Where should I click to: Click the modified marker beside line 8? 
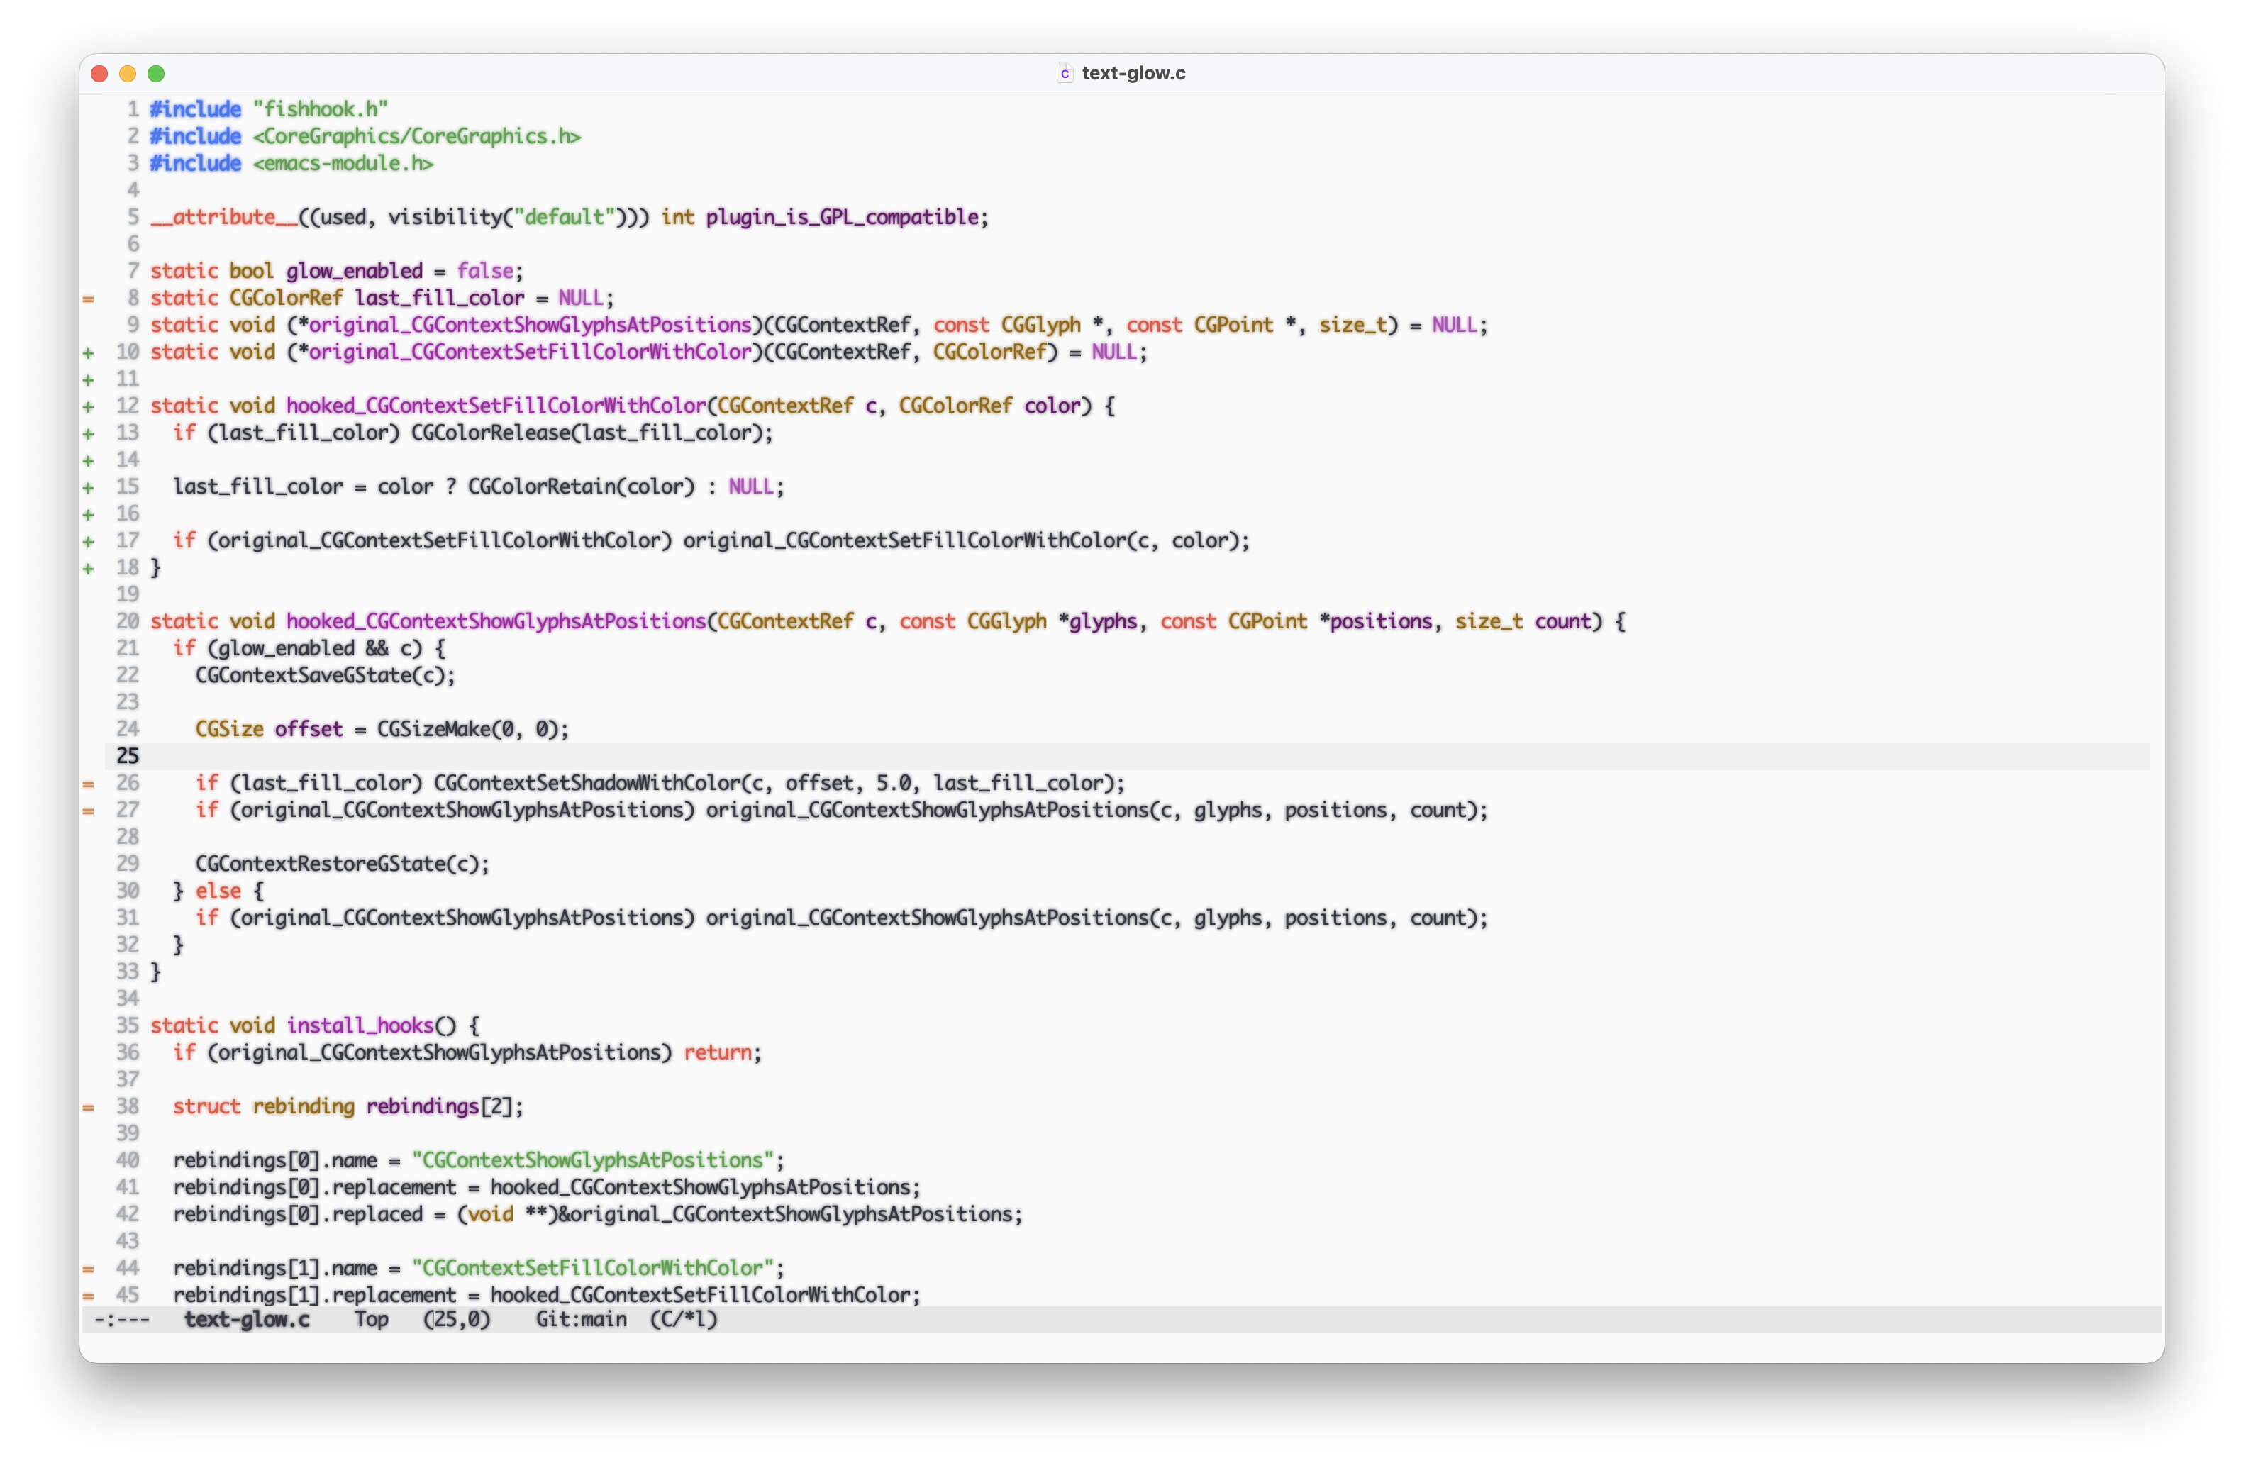pyautogui.click(x=88, y=299)
